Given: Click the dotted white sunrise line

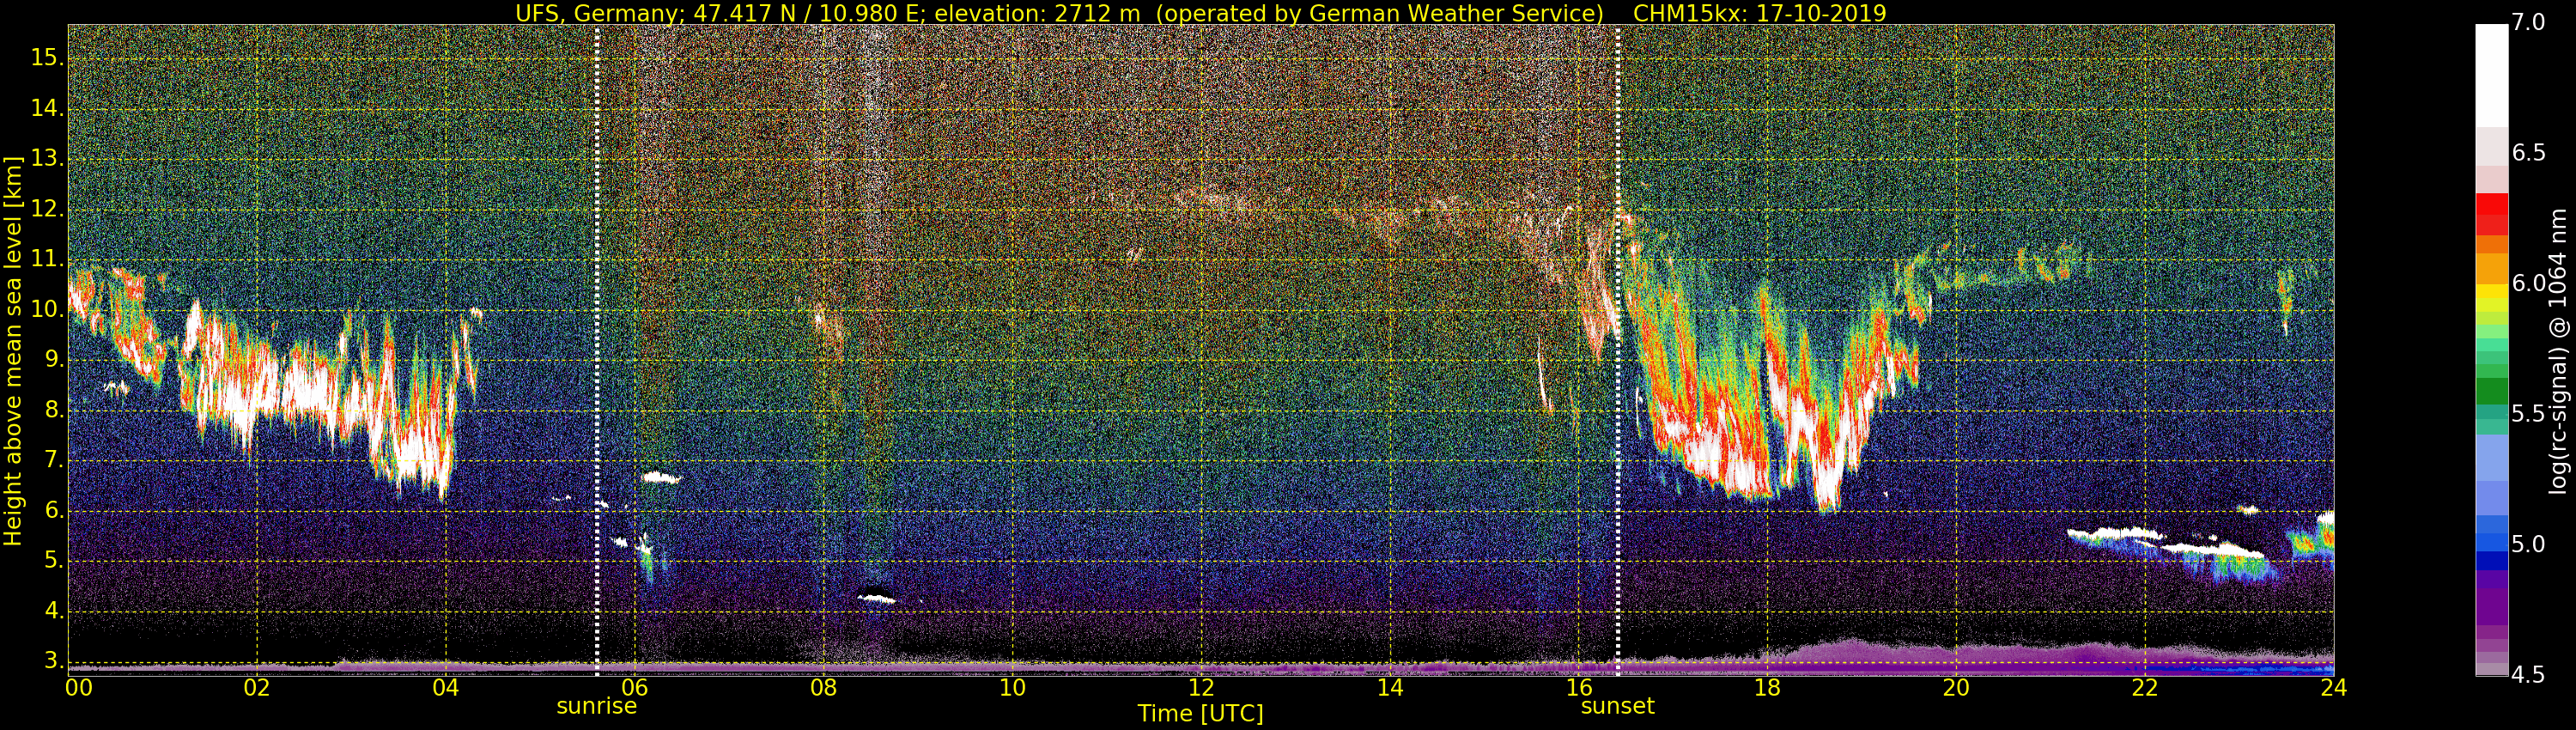Looking at the screenshot, I should point(597,350).
